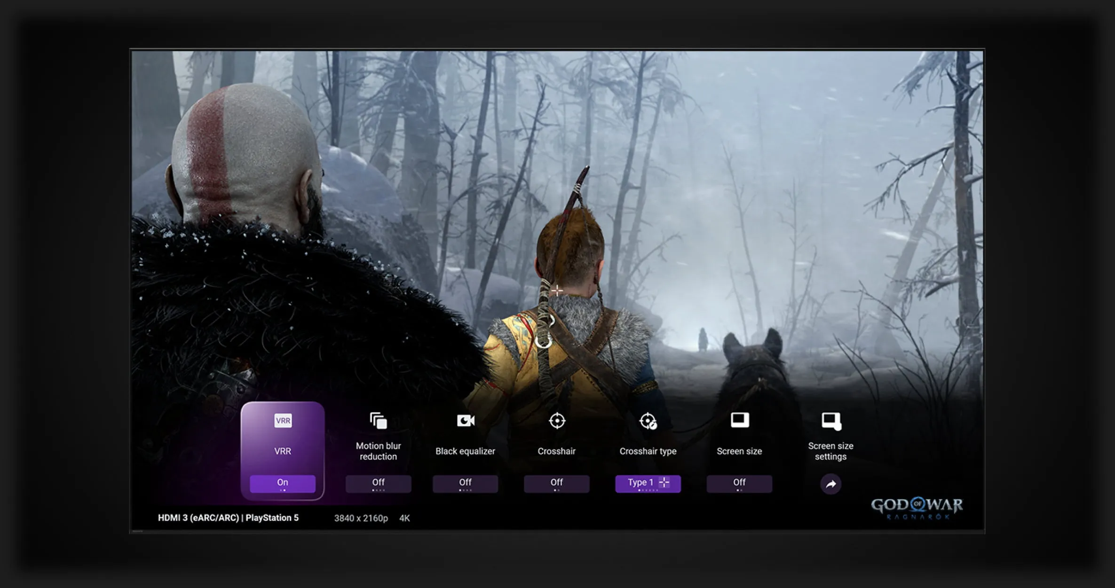Toggle Motion blur reduction Off value
1115x588 pixels.
tap(379, 483)
